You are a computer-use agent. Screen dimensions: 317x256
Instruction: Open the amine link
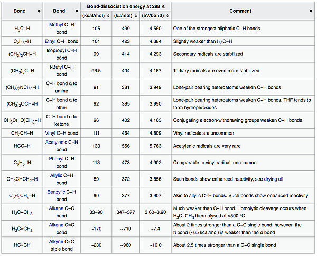pyautogui.click(x=63, y=91)
